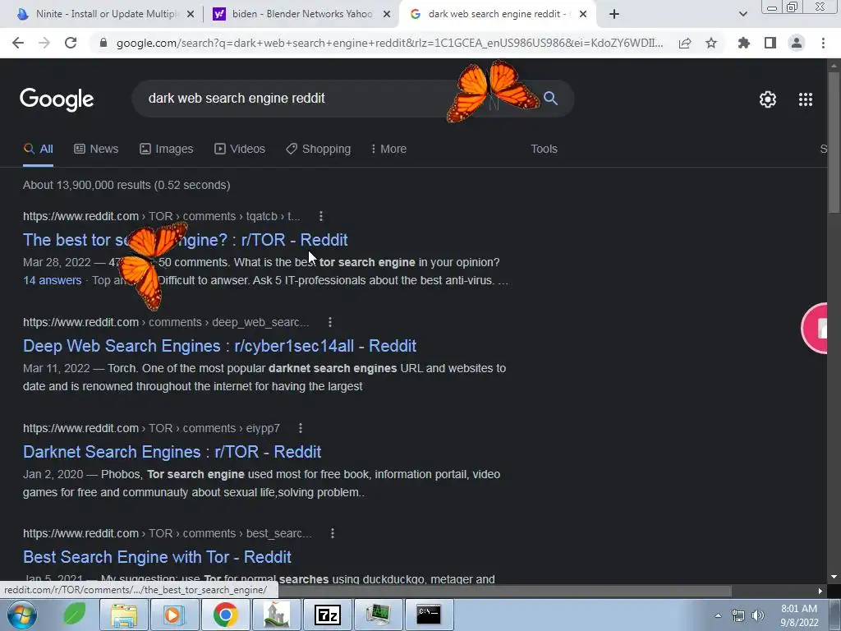
Task: Expand the More search categories menu
Action: tap(388, 150)
